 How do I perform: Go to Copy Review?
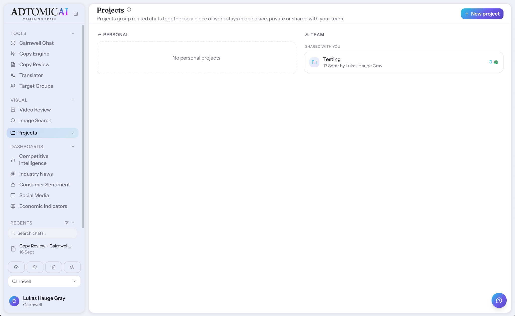pyautogui.click(x=43, y=65)
